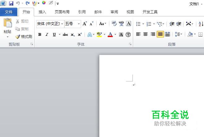Viewport: 204px width, 137px height.
Task: Toggle italic formatting I
Action: [47, 35]
